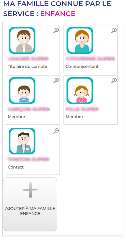Screen dimensions: 125x237
Task: Click magnifier icon on girl Membre card
Action: 114,81
